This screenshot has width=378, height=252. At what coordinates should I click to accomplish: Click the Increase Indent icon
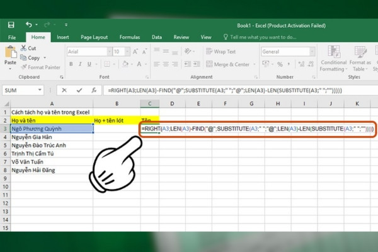197,64
